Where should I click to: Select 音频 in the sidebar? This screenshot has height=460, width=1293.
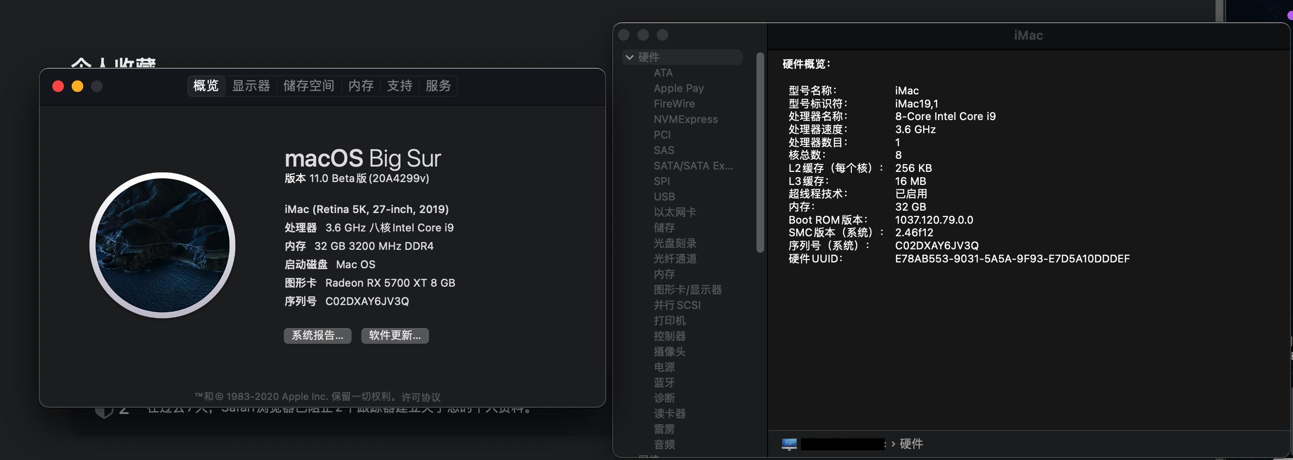click(x=664, y=445)
